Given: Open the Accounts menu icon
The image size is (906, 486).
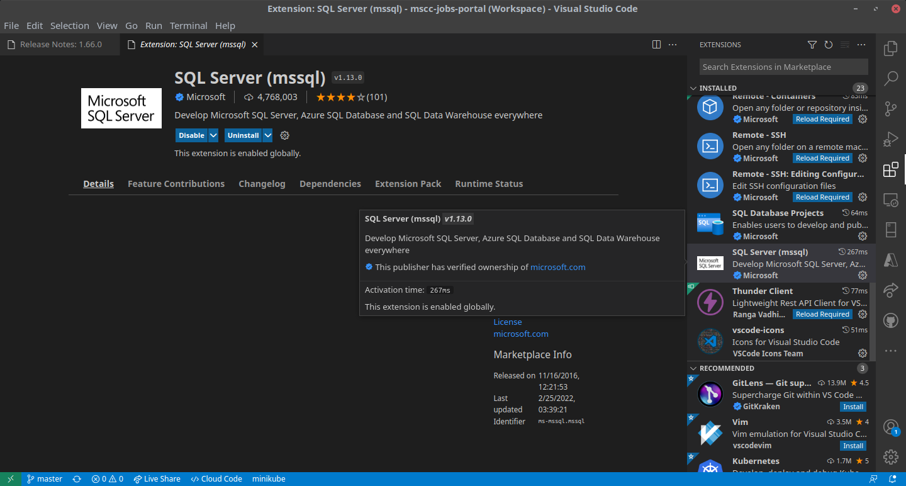Looking at the screenshot, I should [x=890, y=427].
